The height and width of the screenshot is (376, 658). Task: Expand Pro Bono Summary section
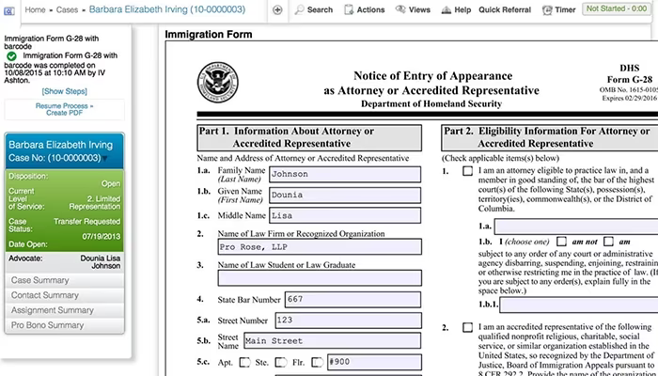tap(65, 325)
